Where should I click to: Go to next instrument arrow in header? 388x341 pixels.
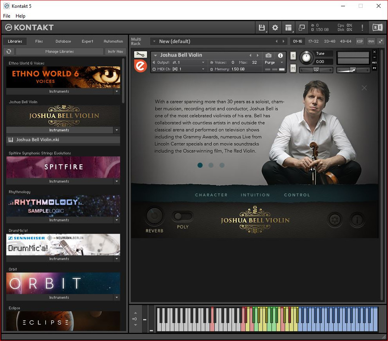point(258,56)
